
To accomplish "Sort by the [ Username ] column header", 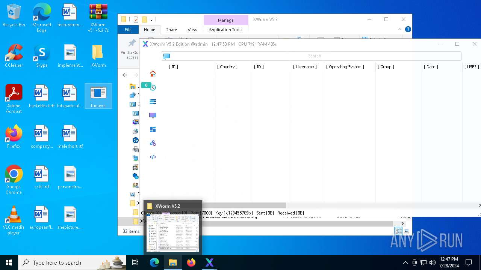I will pos(305,67).
